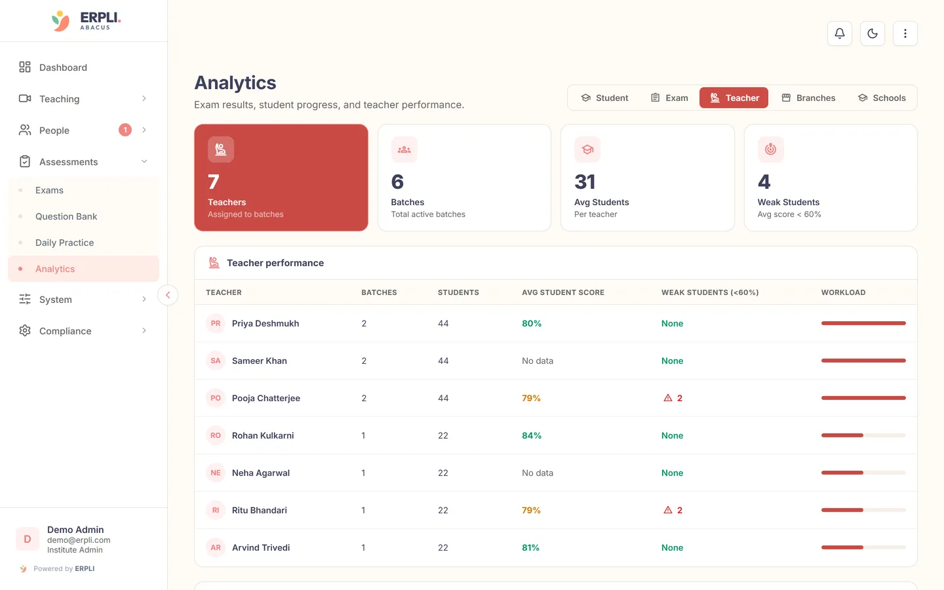
Task: Click Priya Deshmukh's PR avatar
Action: [216, 323]
